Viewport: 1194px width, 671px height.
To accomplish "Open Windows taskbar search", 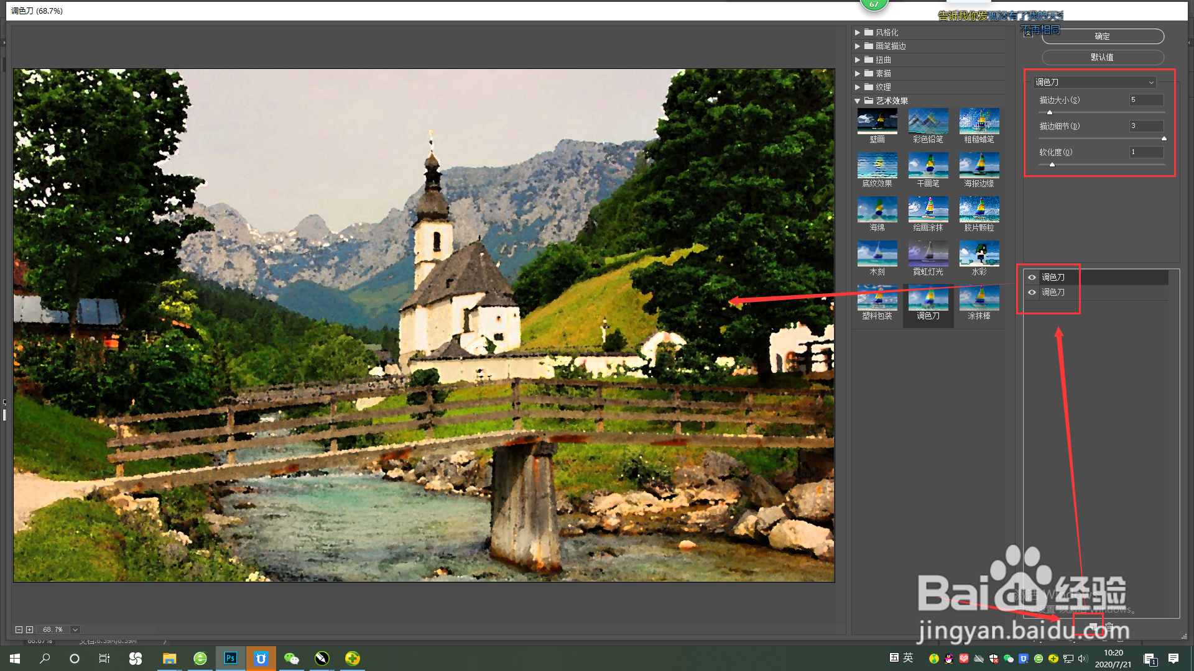I will 45,659.
